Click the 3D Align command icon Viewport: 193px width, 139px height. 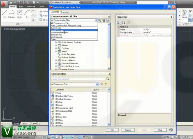(x=53, y=102)
